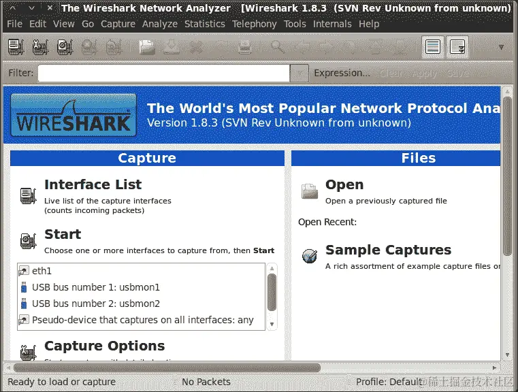
Task: Toggle packet list colorize toolbar button
Action: tap(433, 47)
